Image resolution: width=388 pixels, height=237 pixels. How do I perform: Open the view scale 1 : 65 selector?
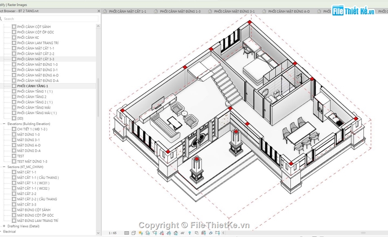[x=113, y=233]
